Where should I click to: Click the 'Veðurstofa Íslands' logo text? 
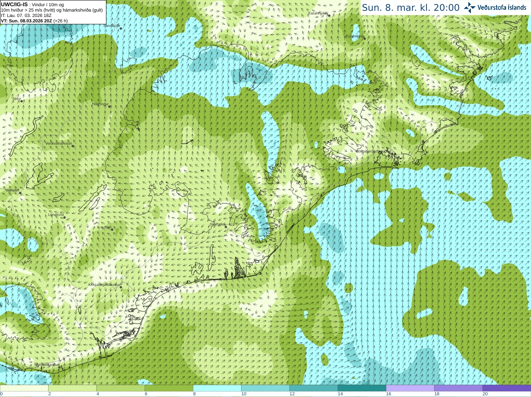click(502, 7)
